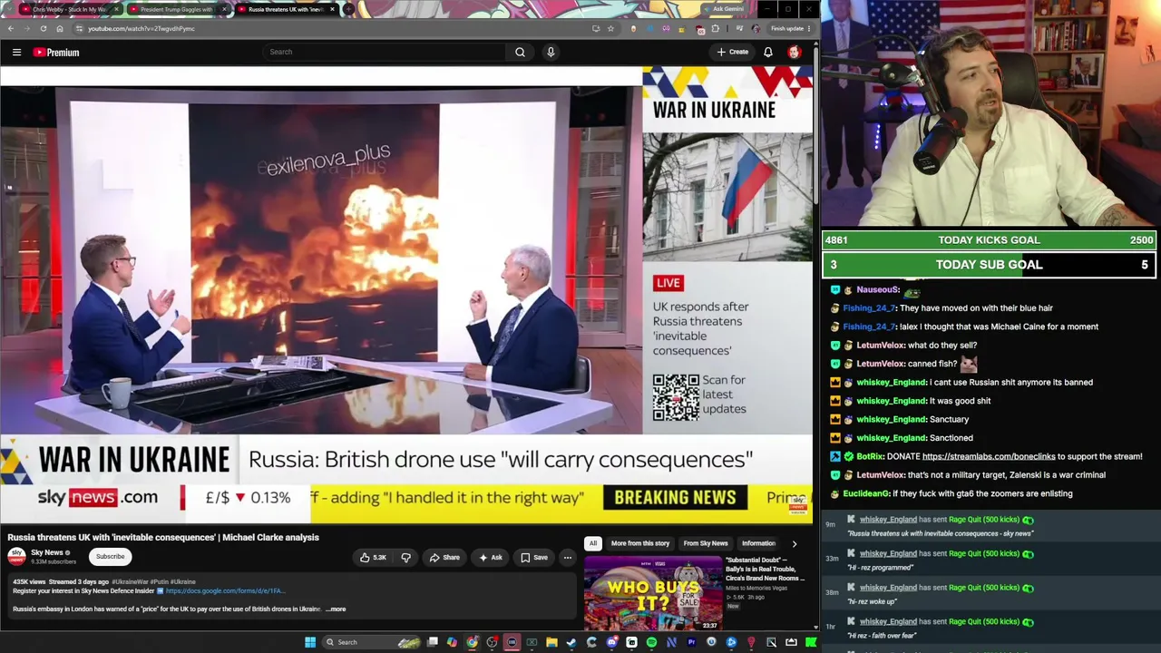Click the #UkraineWar hashtag
This screenshot has height=653, width=1161.
click(x=130, y=581)
